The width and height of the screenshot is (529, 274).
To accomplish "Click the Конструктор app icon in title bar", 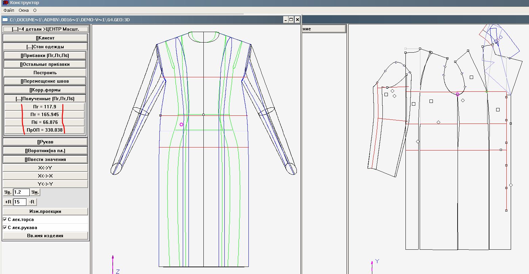I will click(x=5, y=3).
